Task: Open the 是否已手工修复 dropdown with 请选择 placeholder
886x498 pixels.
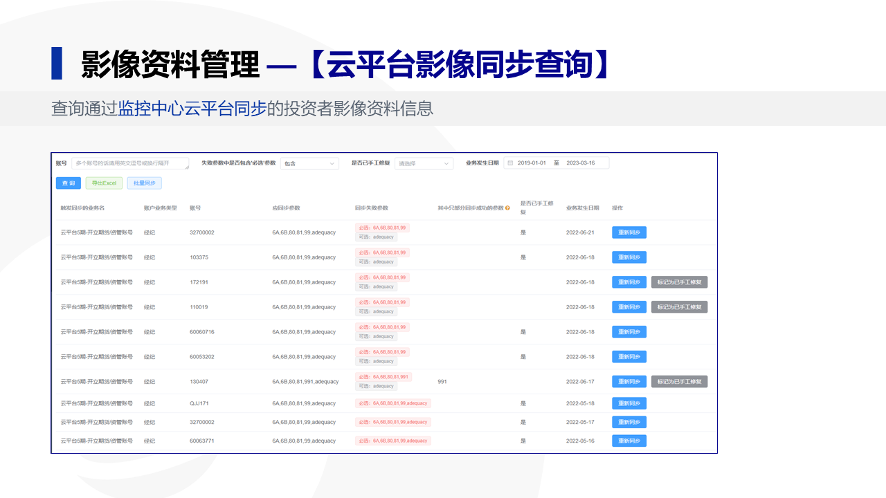Action: [424, 163]
